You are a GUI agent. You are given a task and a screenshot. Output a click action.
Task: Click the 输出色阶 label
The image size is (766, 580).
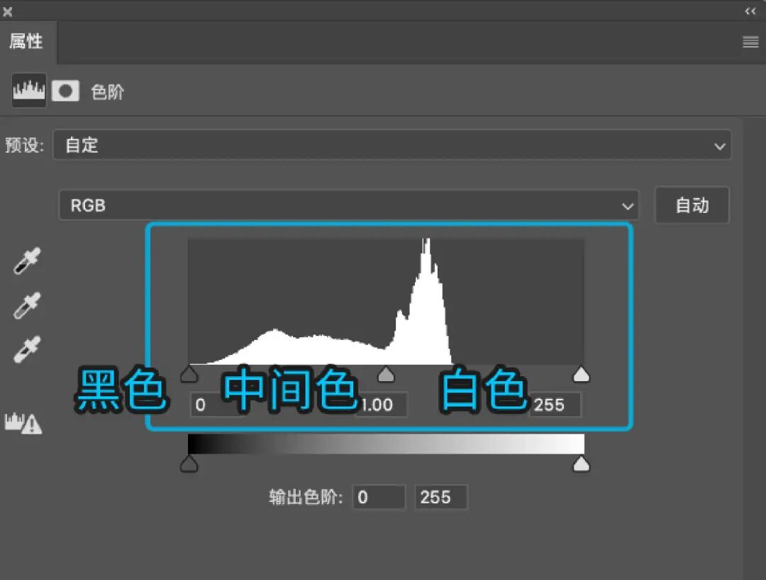(x=306, y=497)
